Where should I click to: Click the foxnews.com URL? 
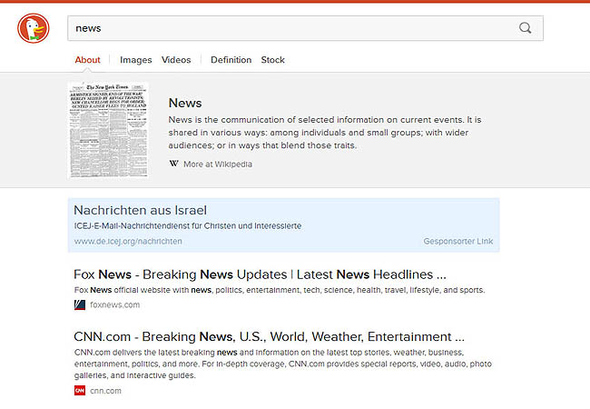[x=114, y=304]
